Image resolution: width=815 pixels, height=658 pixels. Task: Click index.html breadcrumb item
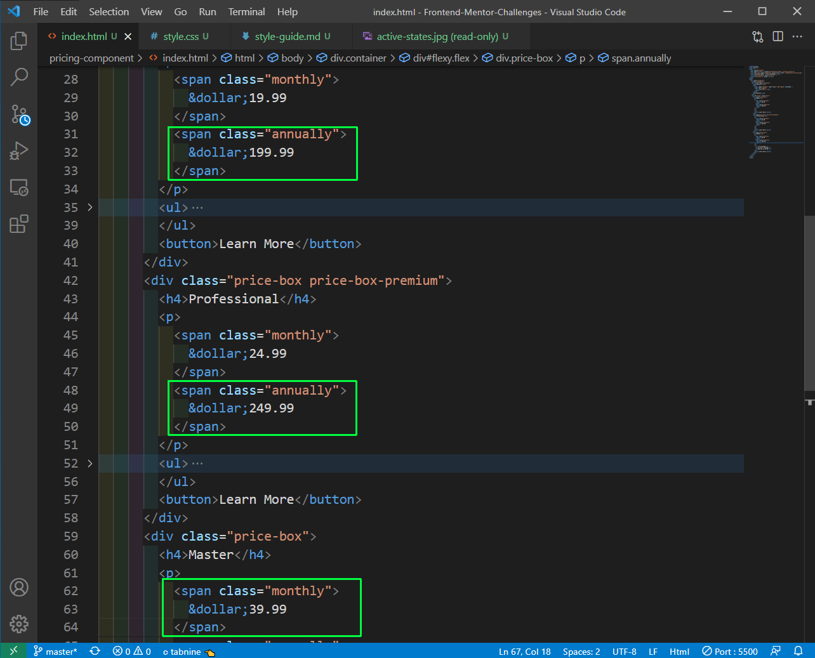tap(178, 58)
